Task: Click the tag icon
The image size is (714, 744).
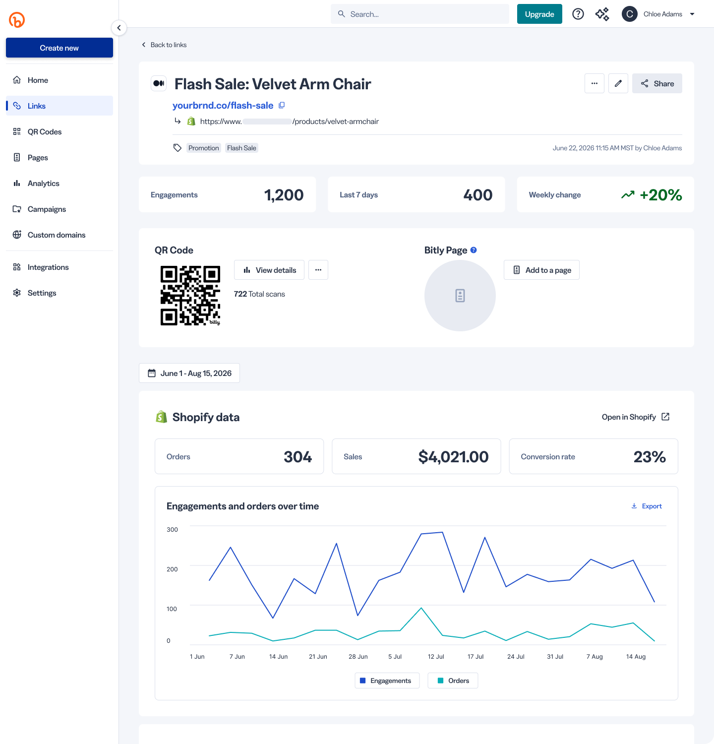Action: pos(178,148)
